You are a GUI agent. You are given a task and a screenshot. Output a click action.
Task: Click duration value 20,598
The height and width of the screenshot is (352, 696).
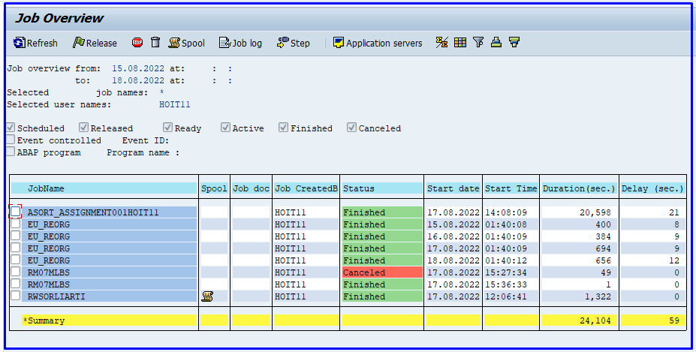pos(595,212)
